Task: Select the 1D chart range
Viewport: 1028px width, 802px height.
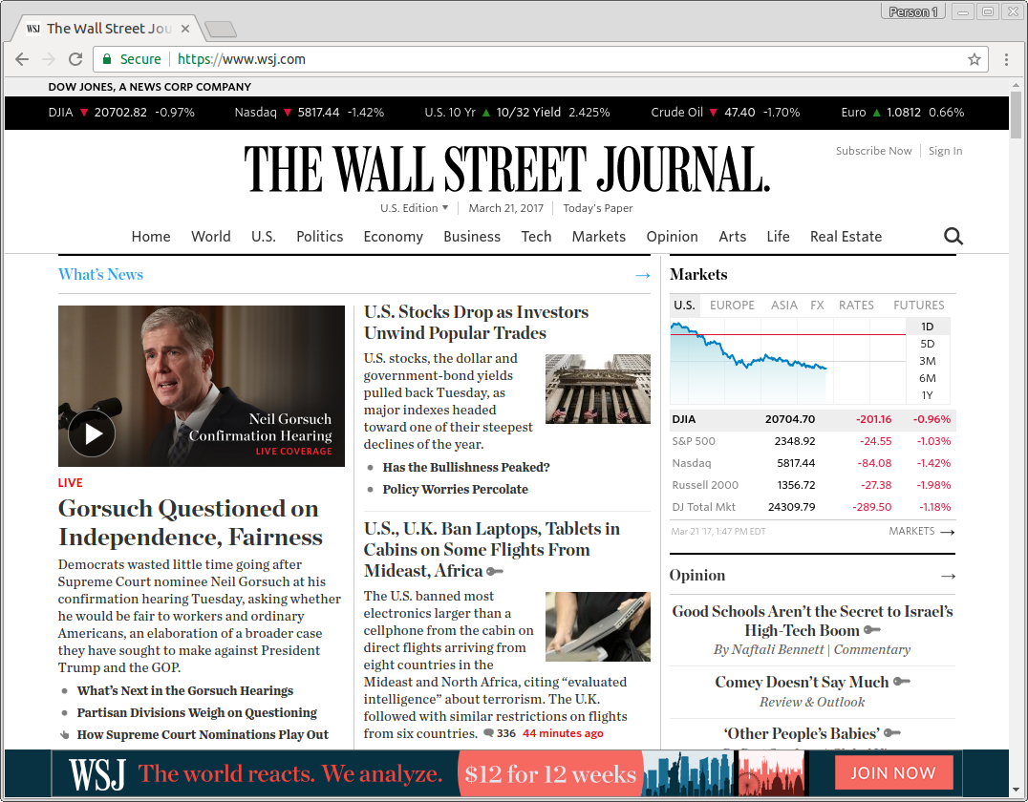Action: (x=927, y=327)
